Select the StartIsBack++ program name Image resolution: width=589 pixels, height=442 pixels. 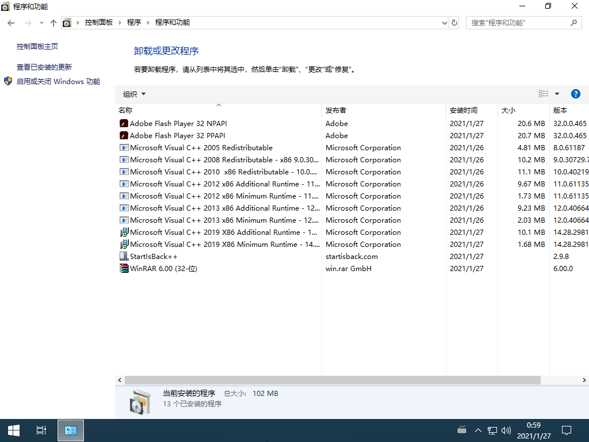click(x=153, y=256)
